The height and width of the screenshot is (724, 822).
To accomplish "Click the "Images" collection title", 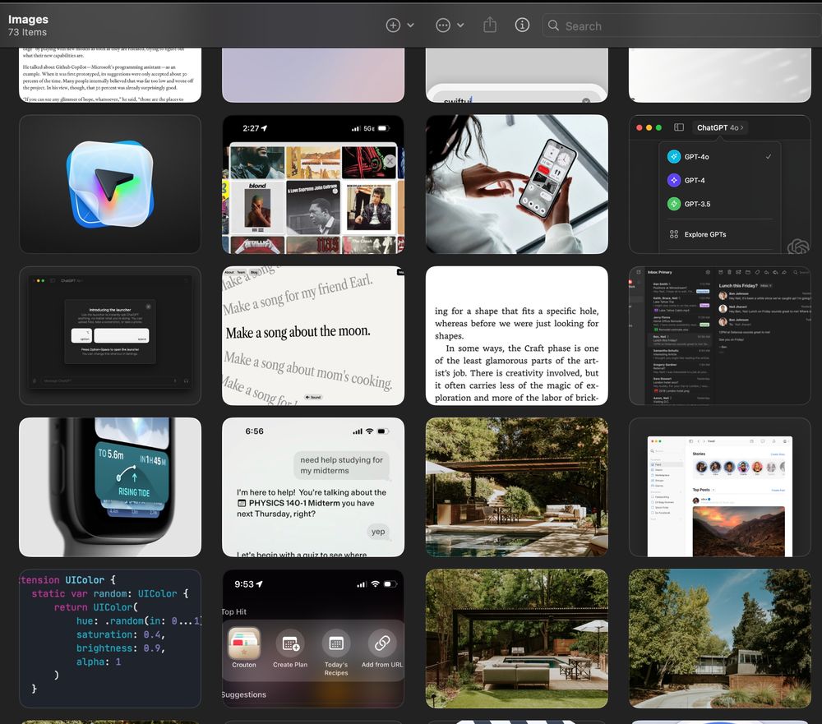I will tap(28, 20).
